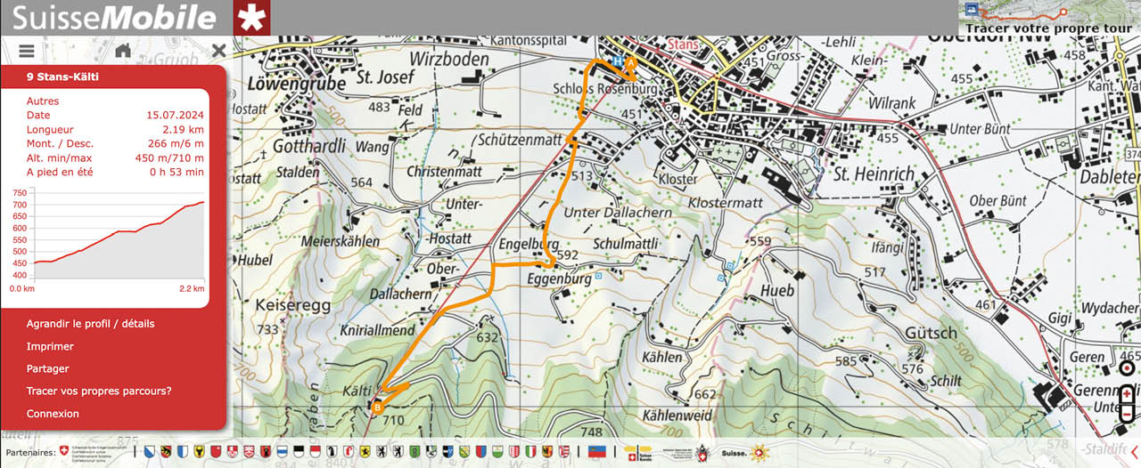Click the Connexion login link
The width and height of the screenshot is (1141, 468).
pyautogui.click(x=53, y=414)
